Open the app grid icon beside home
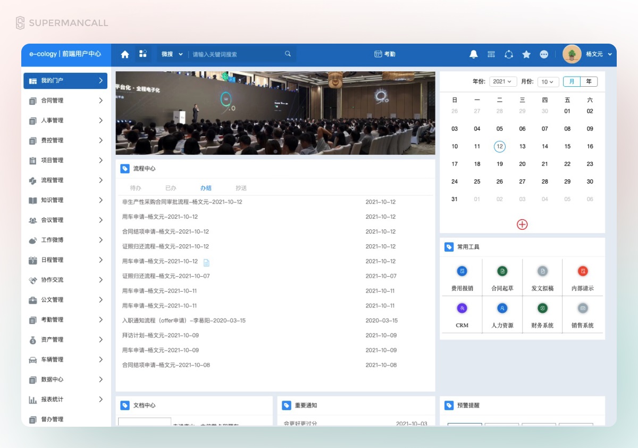Screen dimensions: 638x448 coord(143,54)
